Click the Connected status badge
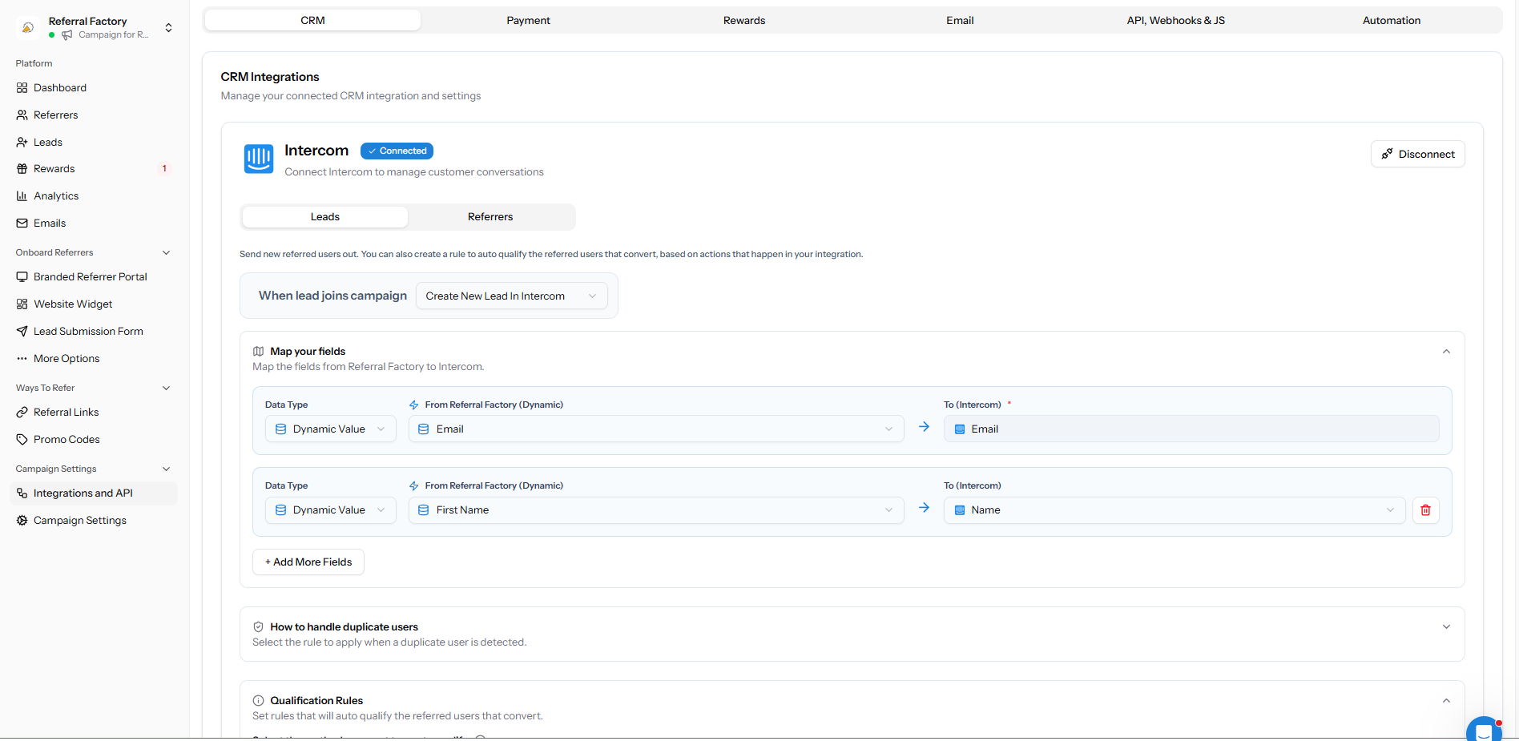This screenshot has height=741, width=1519. point(397,151)
